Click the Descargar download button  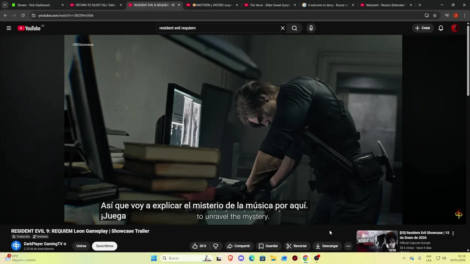327,246
